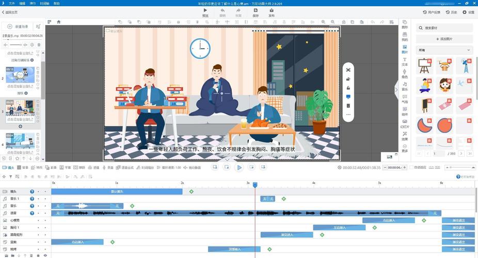Click the home icon above the canvas
This screenshot has height=258, width=478.
point(58,22)
